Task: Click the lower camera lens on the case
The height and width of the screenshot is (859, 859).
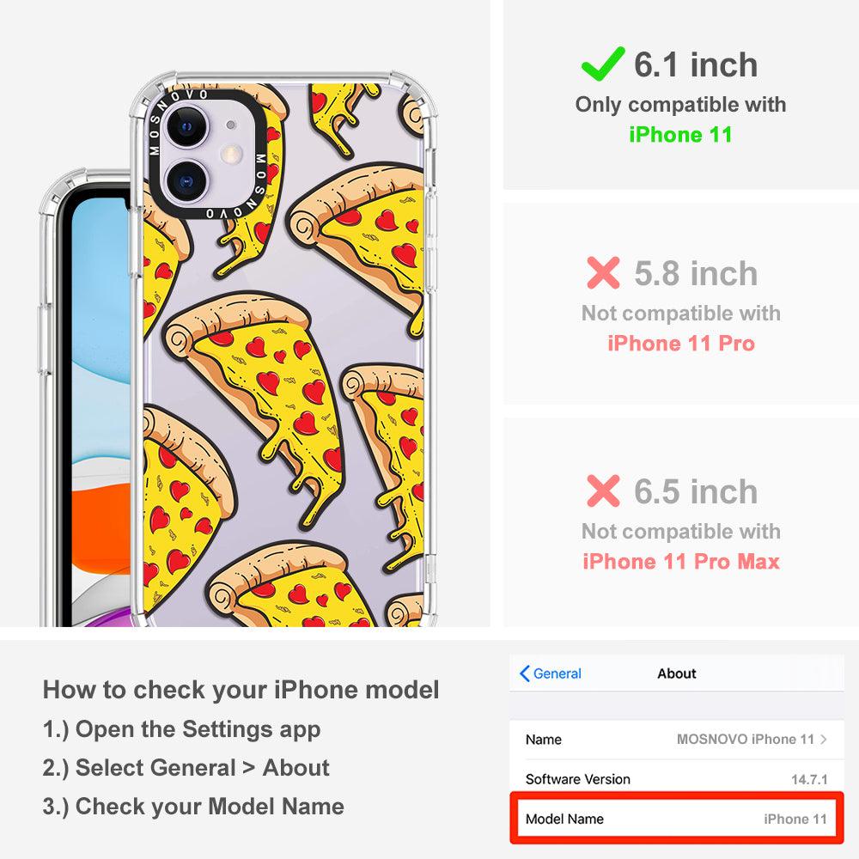Action: (x=186, y=180)
